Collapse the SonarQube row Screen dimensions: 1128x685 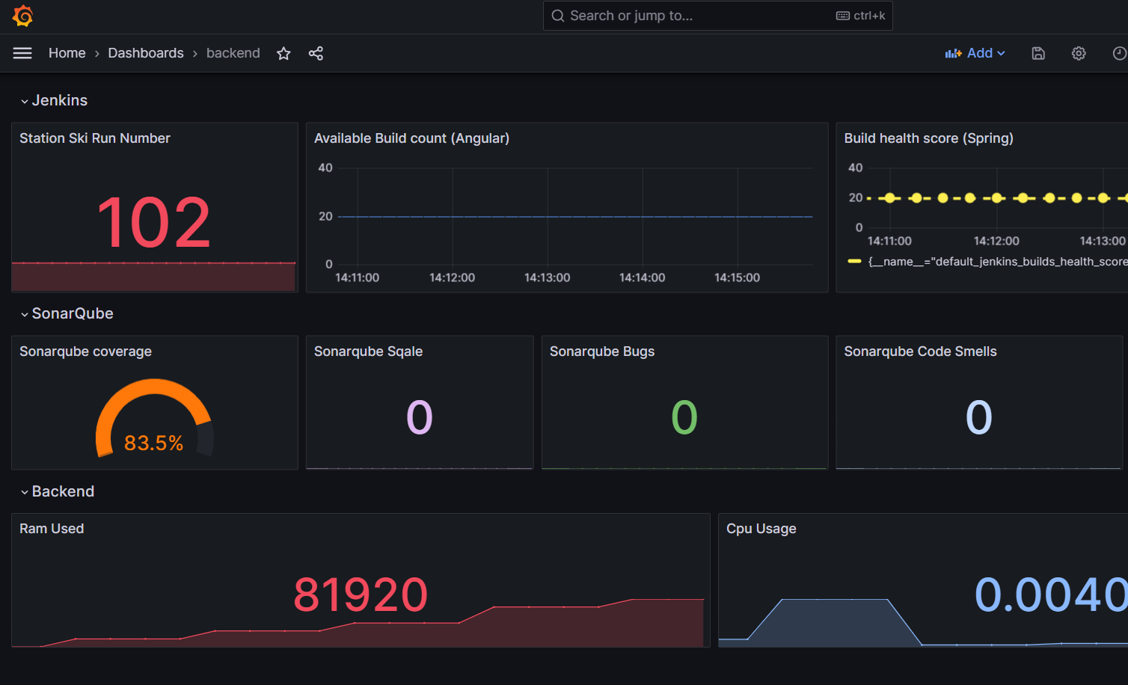(x=67, y=313)
